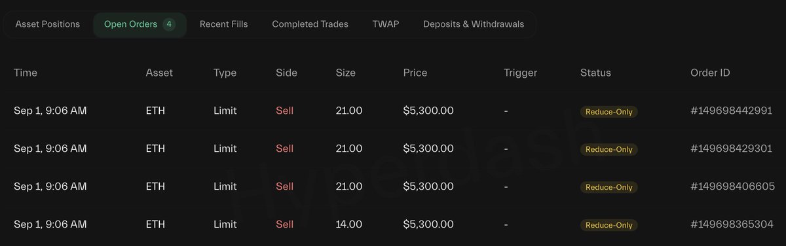Open the Asset Positions tab
The height and width of the screenshot is (246, 786).
coord(48,24)
